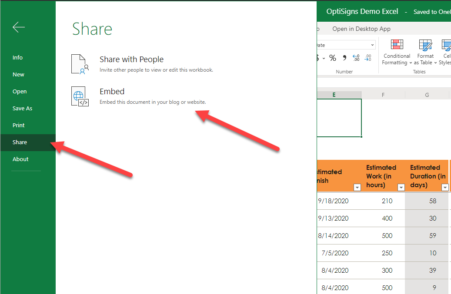
Task: Click Open in Desktop App
Action: 361,29
